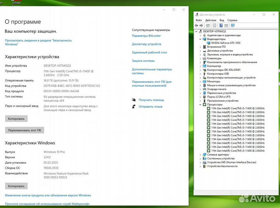Click Копировать under Характеристики Windows
The width and height of the screenshot is (280, 208).
pos(16,186)
